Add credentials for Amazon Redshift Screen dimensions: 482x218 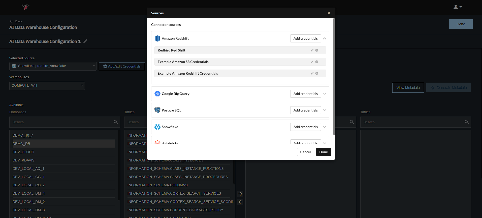(306, 38)
